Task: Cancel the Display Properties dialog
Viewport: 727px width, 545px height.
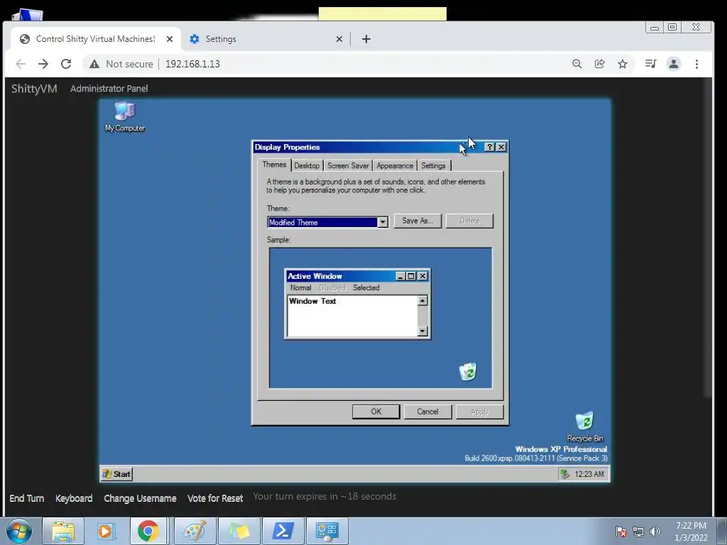Action: click(427, 412)
